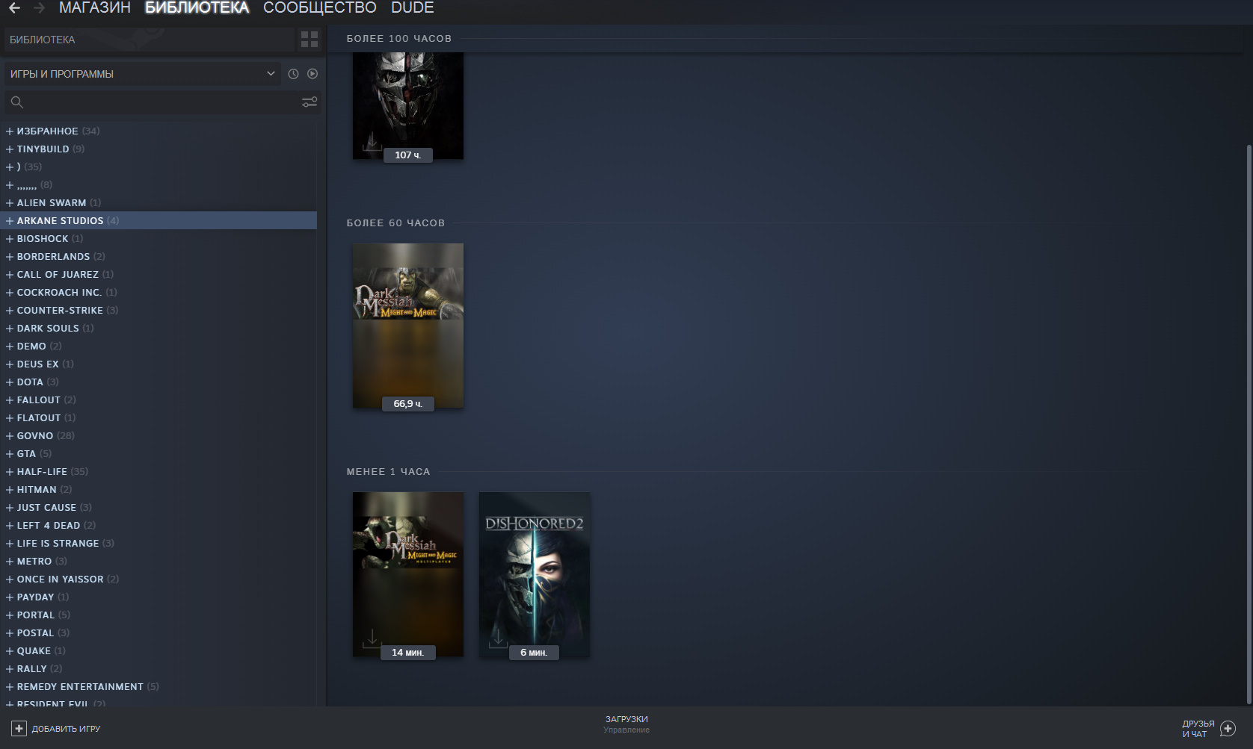Select the DOTA collection
Image resolution: width=1253 pixels, height=749 pixels.
(x=158, y=382)
